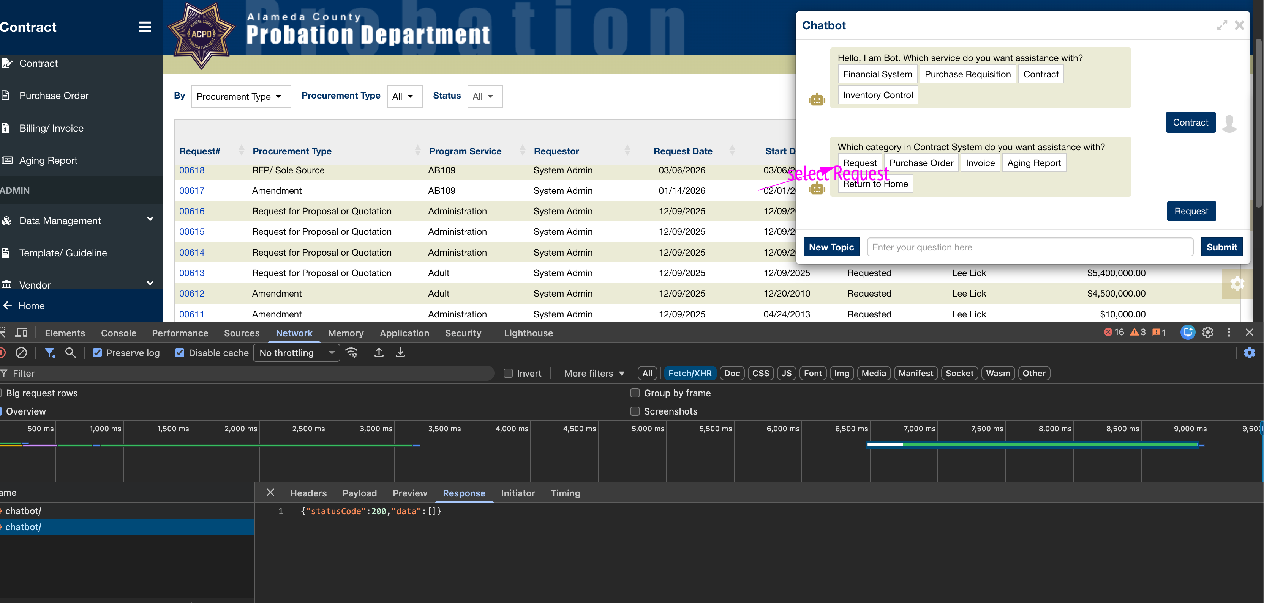Open request number 00616 link
The width and height of the screenshot is (1264, 603).
(192, 211)
